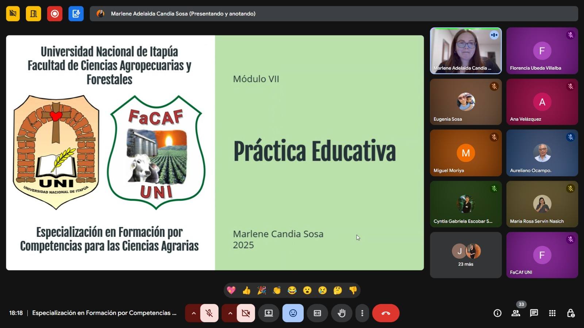Send the thumbs up reaction
Screen dimensions: 584x328
click(246, 290)
